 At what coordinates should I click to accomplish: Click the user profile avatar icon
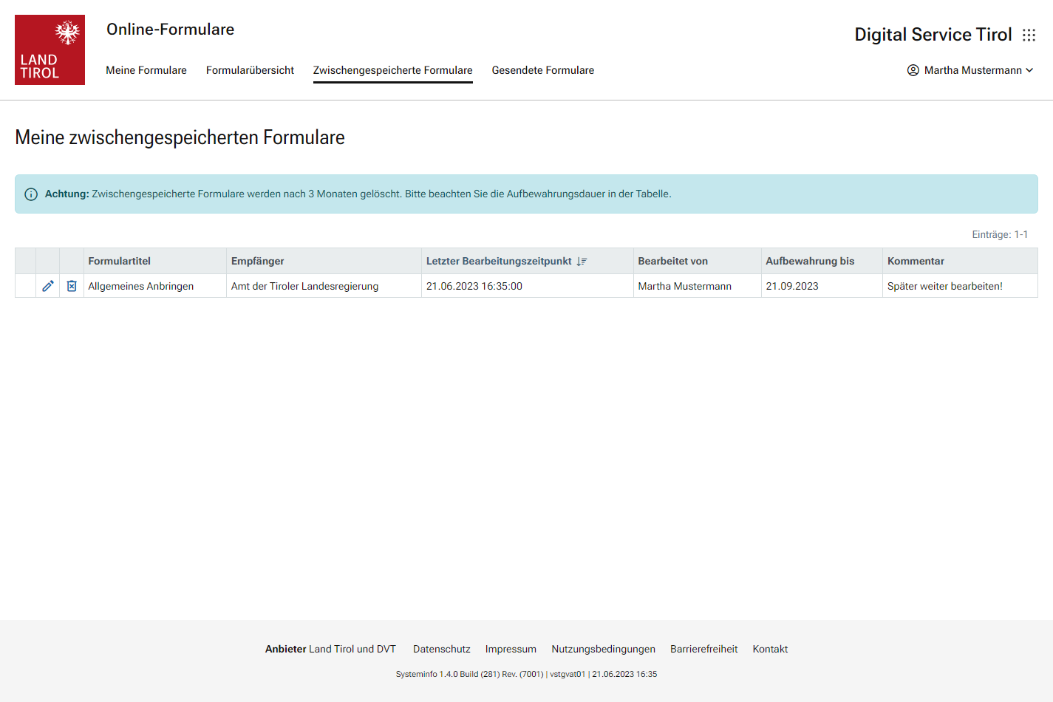913,70
